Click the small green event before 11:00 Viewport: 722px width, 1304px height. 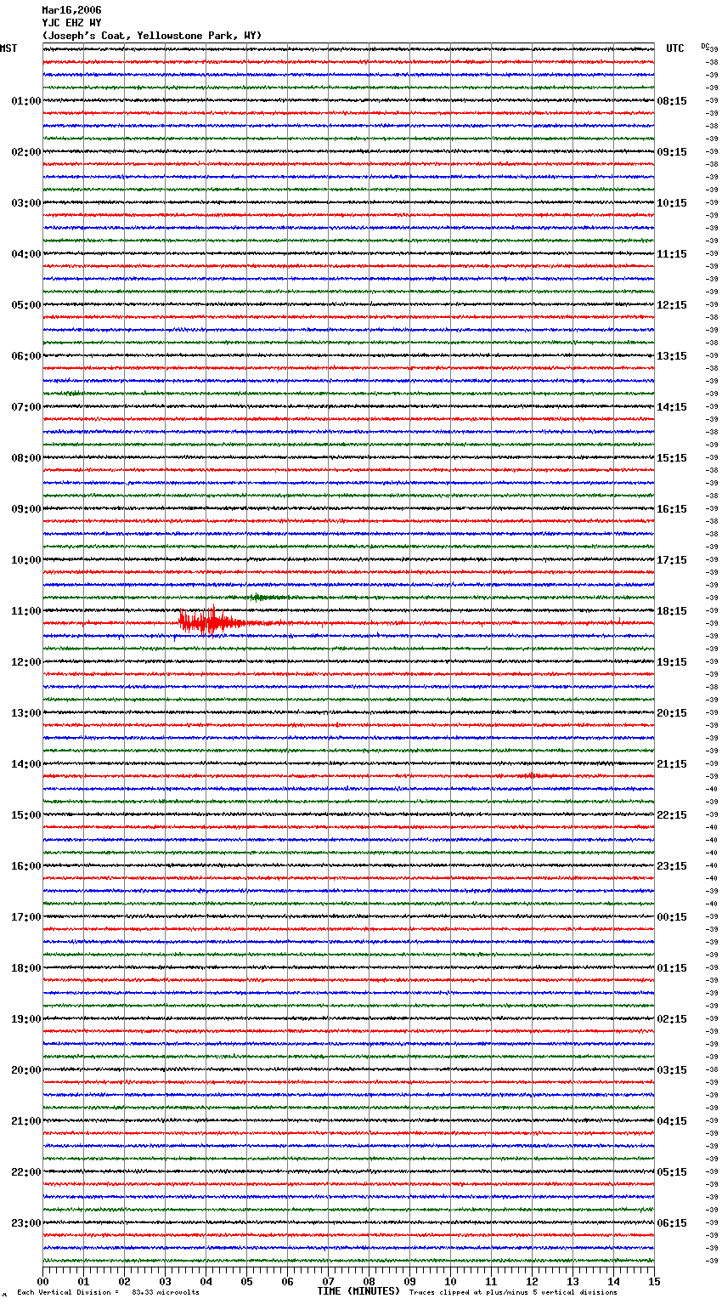pyautogui.click(x=266, y=598)
